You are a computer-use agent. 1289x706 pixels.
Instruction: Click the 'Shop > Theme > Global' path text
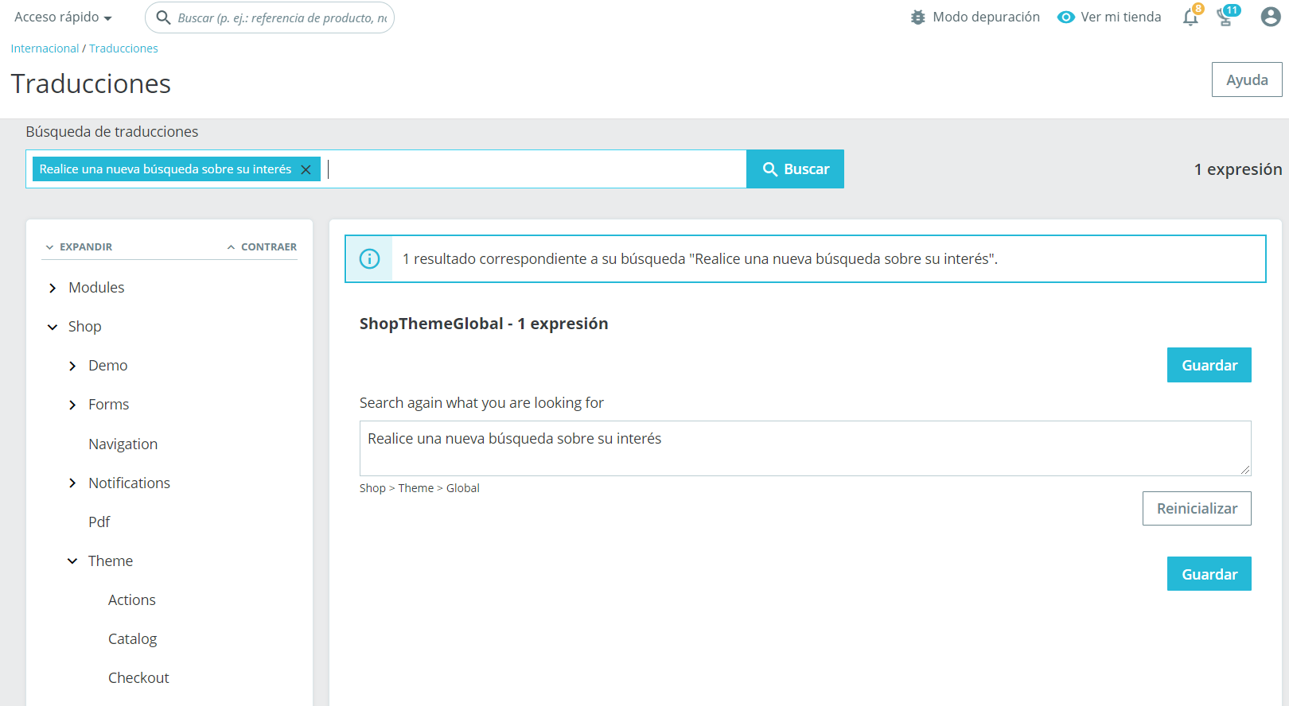[419, 488]
